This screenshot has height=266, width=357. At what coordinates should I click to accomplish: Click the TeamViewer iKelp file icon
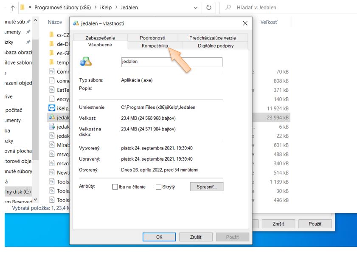click(52, 108)
